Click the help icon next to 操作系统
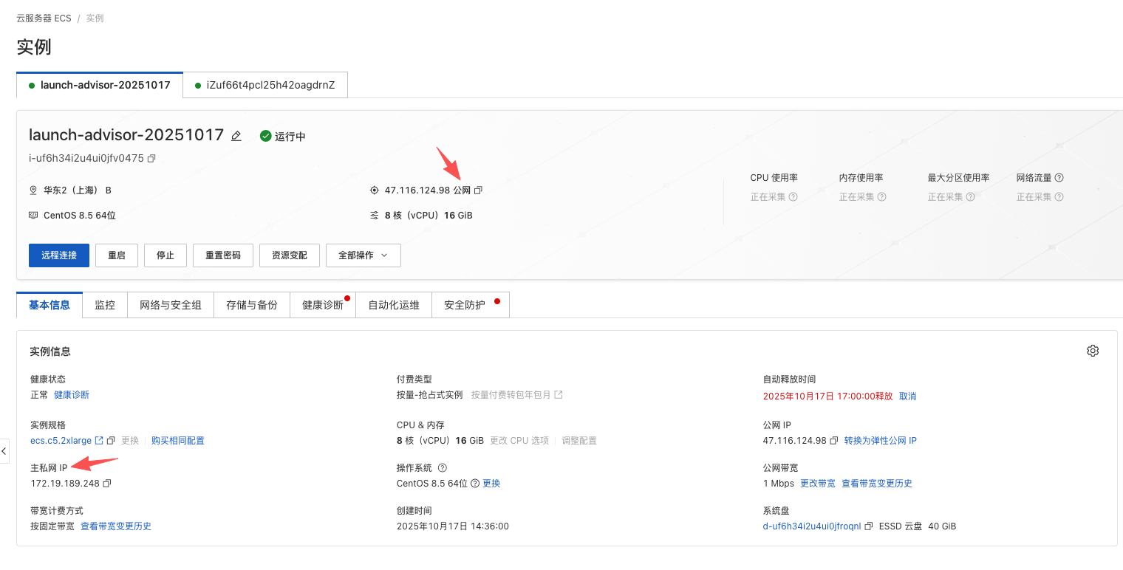Viewport: 1123px width, 570px height. click(x=443, y=468)
